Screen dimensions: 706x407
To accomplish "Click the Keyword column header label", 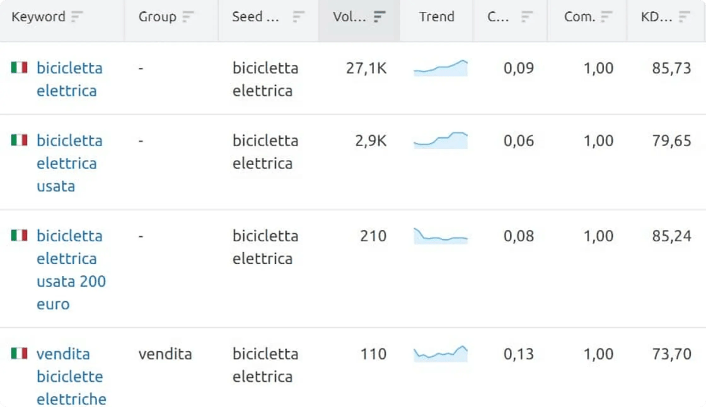I will pos(38,16).
